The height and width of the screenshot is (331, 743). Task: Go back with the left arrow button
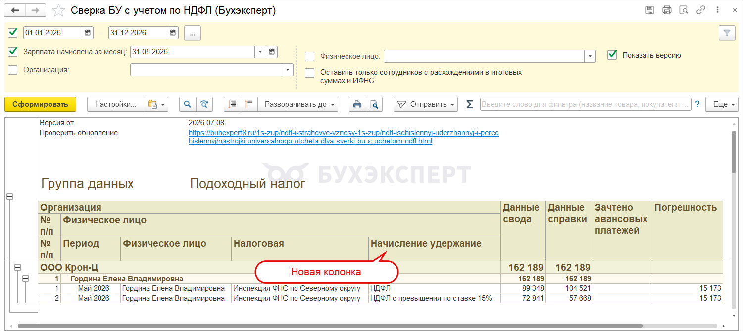click(x=14, y=10)
